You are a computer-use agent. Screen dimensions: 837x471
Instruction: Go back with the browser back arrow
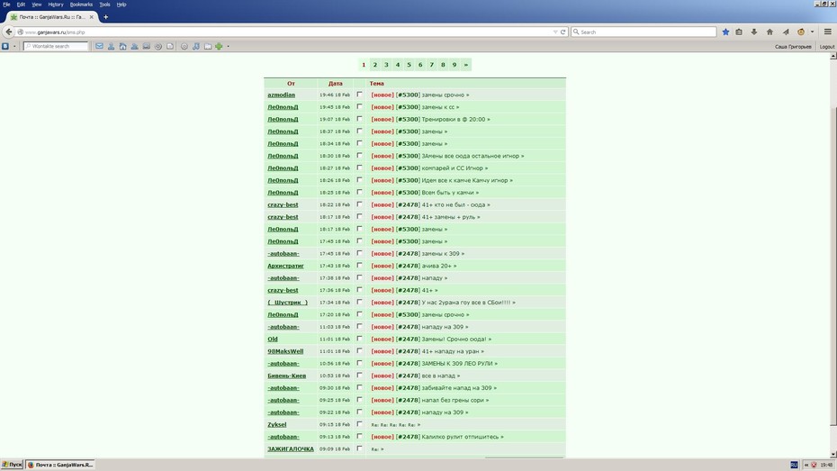click(8, 32)
